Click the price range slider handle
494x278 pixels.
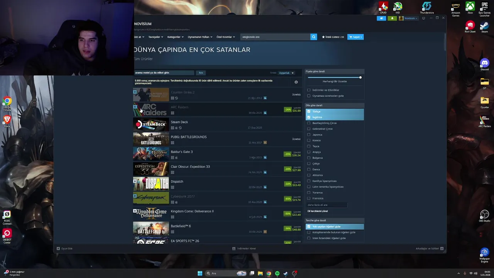360,78
